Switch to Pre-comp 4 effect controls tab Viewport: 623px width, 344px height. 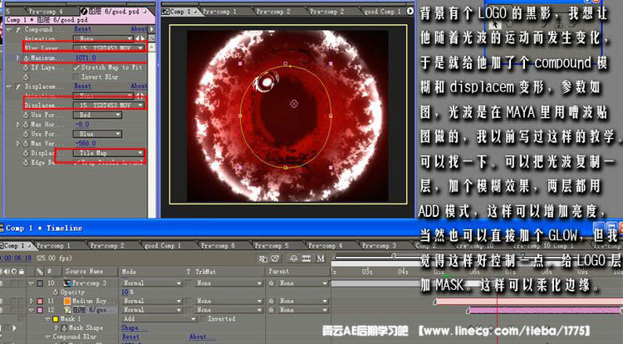click(x=46, y=12)
